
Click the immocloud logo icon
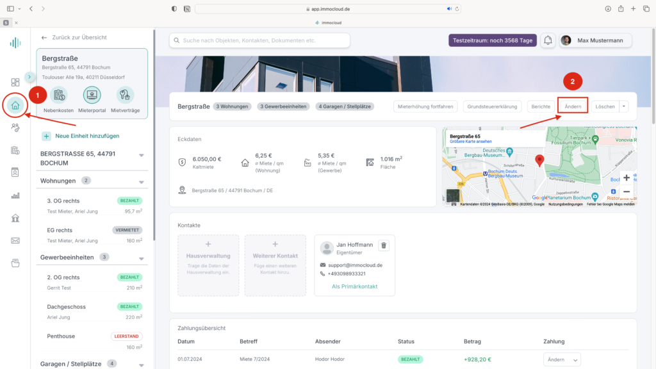pyautogui.click(x=15, y=43)
